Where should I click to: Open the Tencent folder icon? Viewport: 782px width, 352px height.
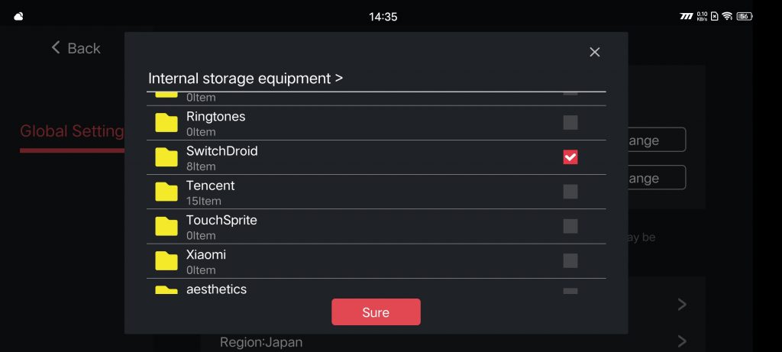pos(166,192)
